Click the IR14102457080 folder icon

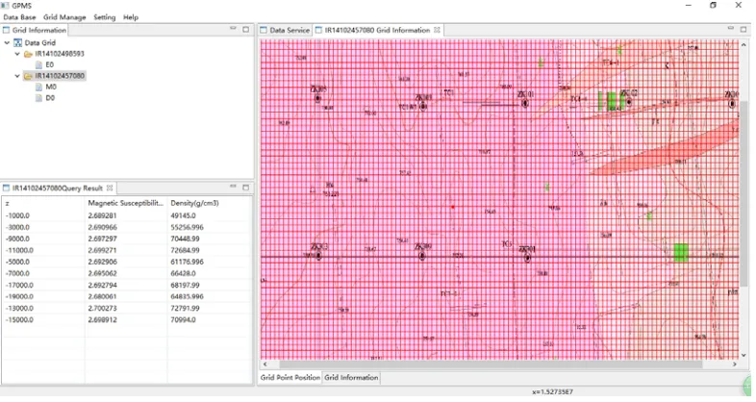[29, 76]
